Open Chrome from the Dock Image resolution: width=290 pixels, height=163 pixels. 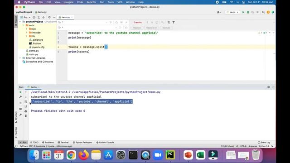click(x=71, y=155)
